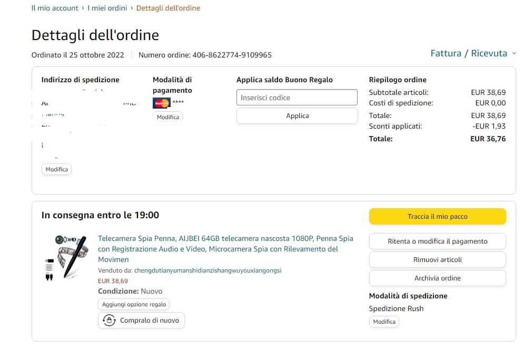
Task: Select Ritenta o modifica il pagamento
Action: click(437, 241)
